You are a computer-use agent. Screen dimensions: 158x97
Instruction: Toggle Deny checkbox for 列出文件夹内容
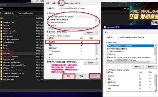click(x=150, y=85)
